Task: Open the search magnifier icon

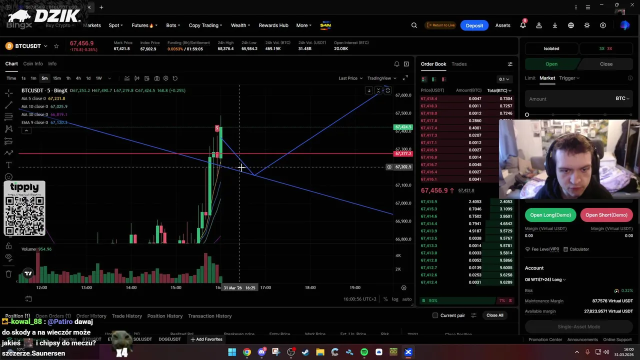Action: pos(414,25)
